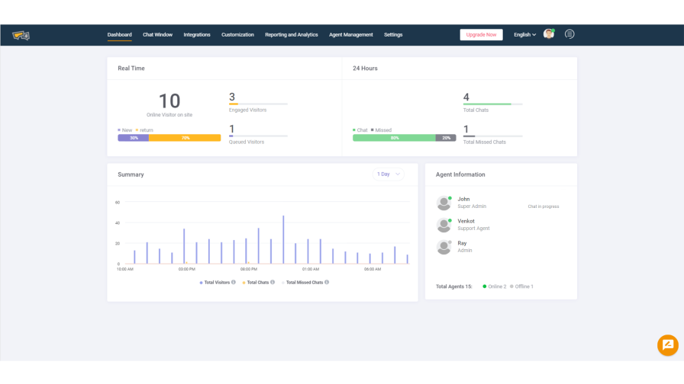This screenshot has width=684, height=384.
Task: Open the Settings menu
Action: [393, 35]
